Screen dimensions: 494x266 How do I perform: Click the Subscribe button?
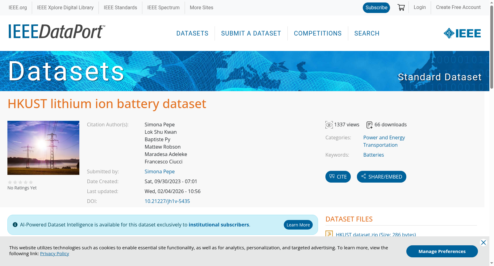[376, 8]
